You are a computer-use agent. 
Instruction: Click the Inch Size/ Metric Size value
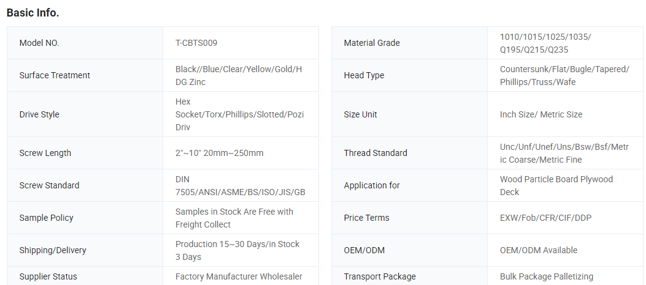click(x=541, y=114)
